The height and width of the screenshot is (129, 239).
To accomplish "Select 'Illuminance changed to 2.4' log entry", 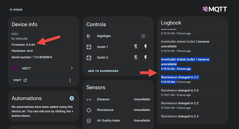I will pyautogui.click(x=191, y=116).
